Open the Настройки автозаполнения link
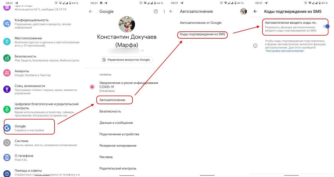This screenshot has width=334, height=177. pos(284,51)
